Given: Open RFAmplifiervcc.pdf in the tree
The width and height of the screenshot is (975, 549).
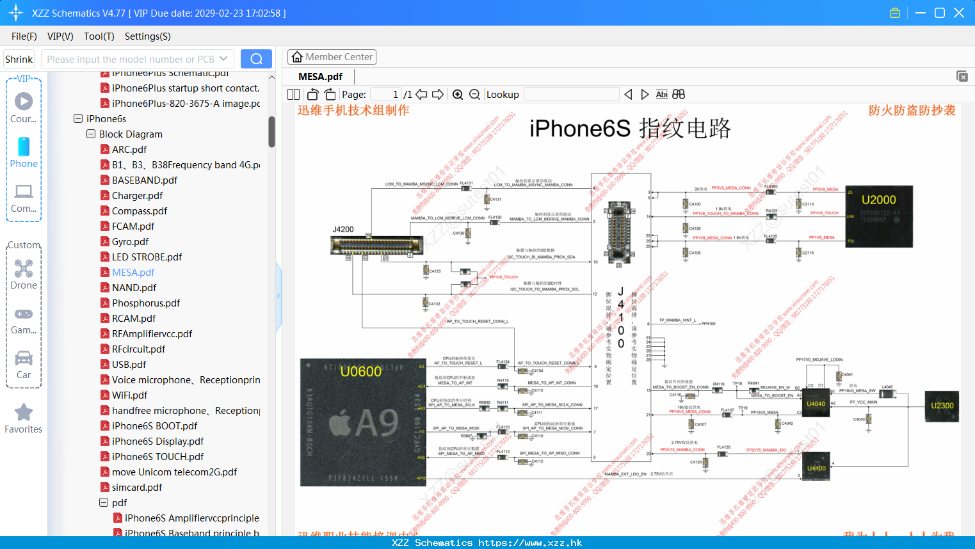Looking at the screenshot, I should coord(152,333).
